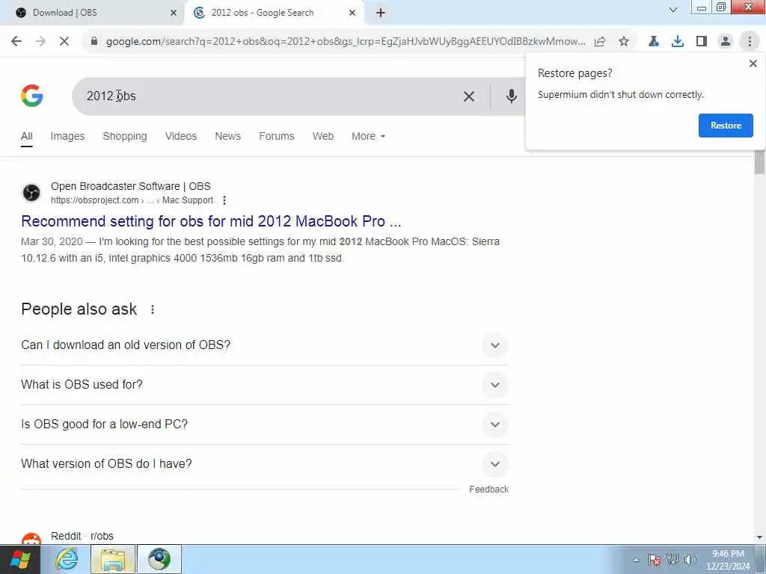Viewport: 766px width, 574px height.
Task: Switch to the Download | OBS tab
Action: pos(92,13)
